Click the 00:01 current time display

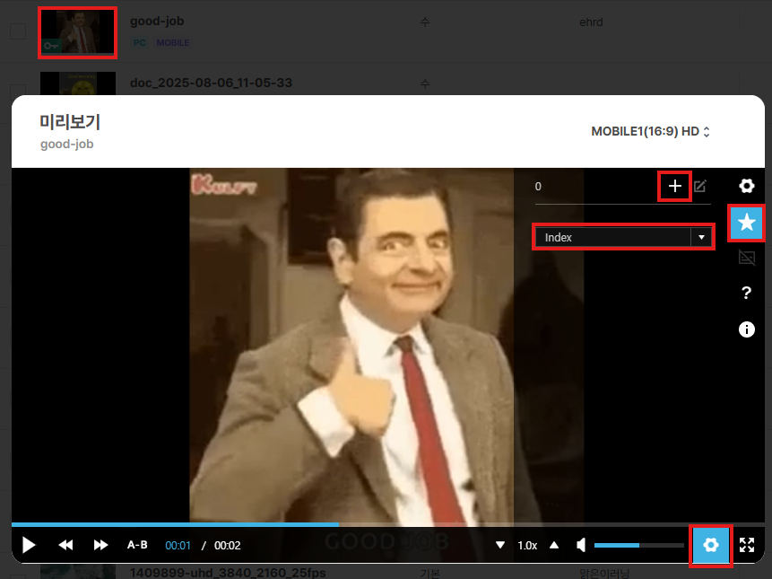(x=178, y=546)
